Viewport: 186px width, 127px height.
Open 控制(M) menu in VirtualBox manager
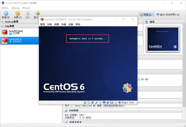(15, 8)
